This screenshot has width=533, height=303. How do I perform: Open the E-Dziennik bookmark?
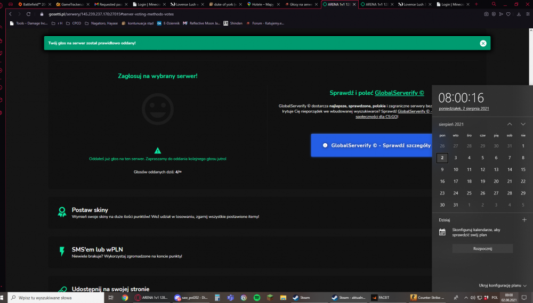[168, 23]
